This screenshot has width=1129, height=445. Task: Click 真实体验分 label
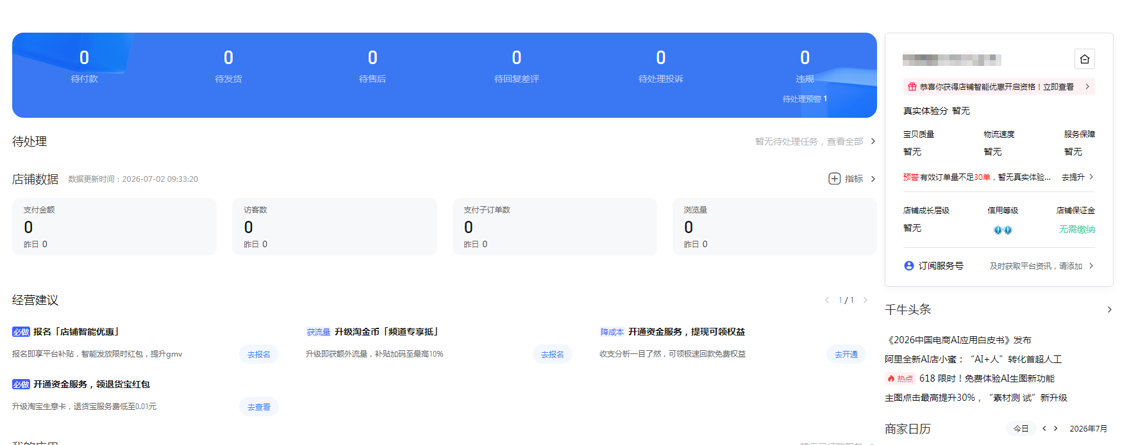tap(925, 111)
